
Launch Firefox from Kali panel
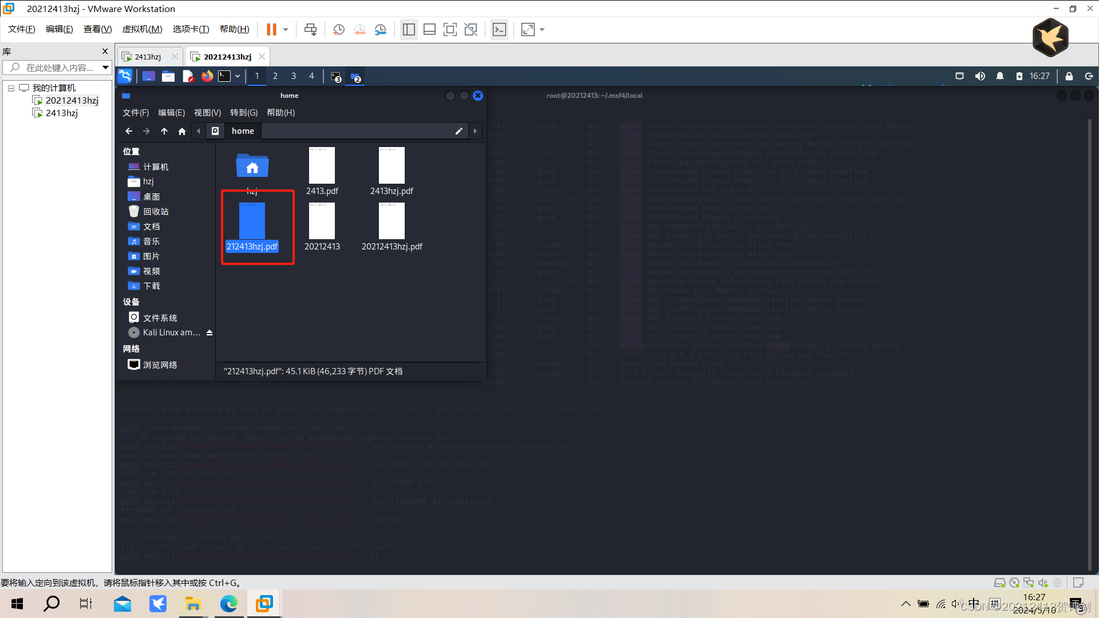click(207, 76)
